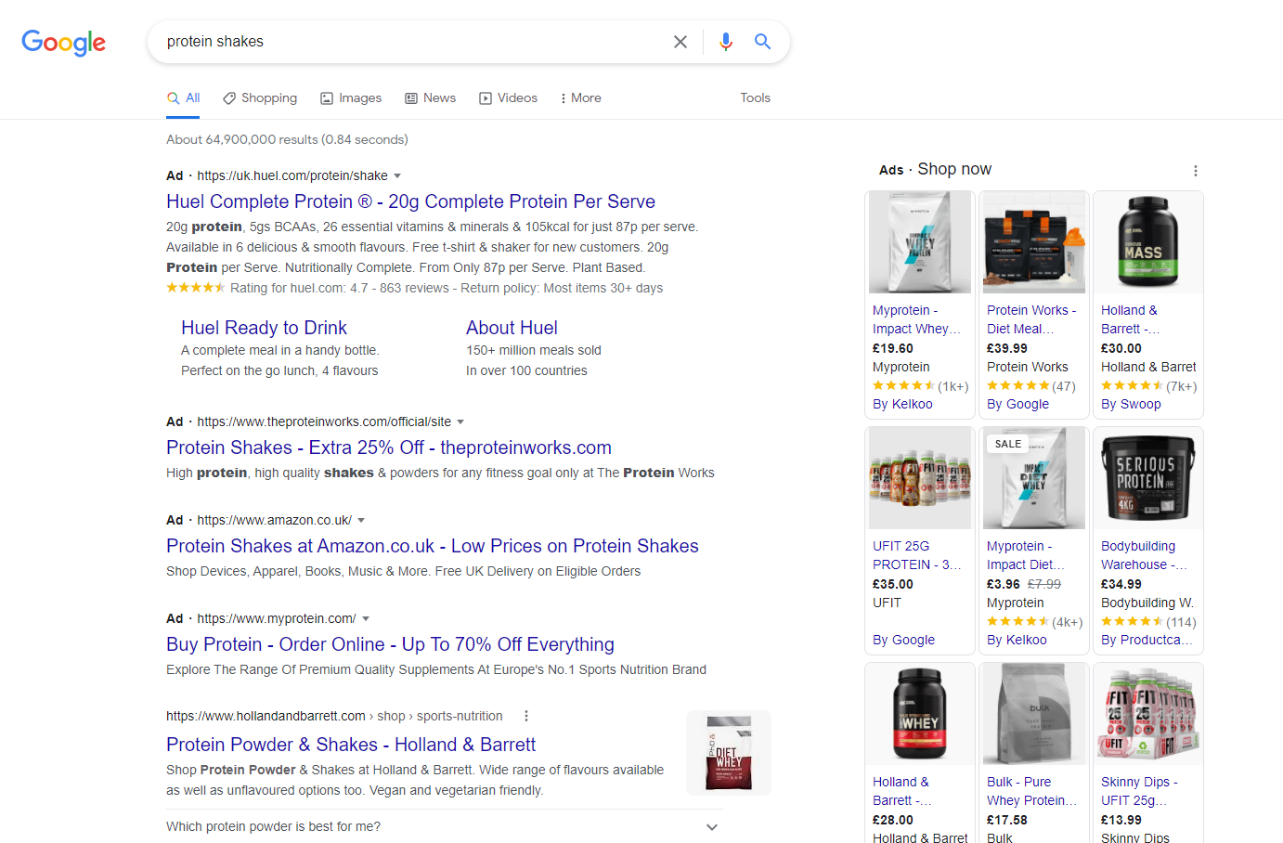The image size is (1283, 843).
Task: Click the SALE-tagged Myprotein Impact Diet Whey ad
Action: click(1033, 477)
